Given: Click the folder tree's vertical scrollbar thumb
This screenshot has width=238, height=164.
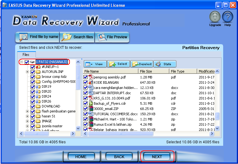Looking at the screenshot, I should click(78, 77).
